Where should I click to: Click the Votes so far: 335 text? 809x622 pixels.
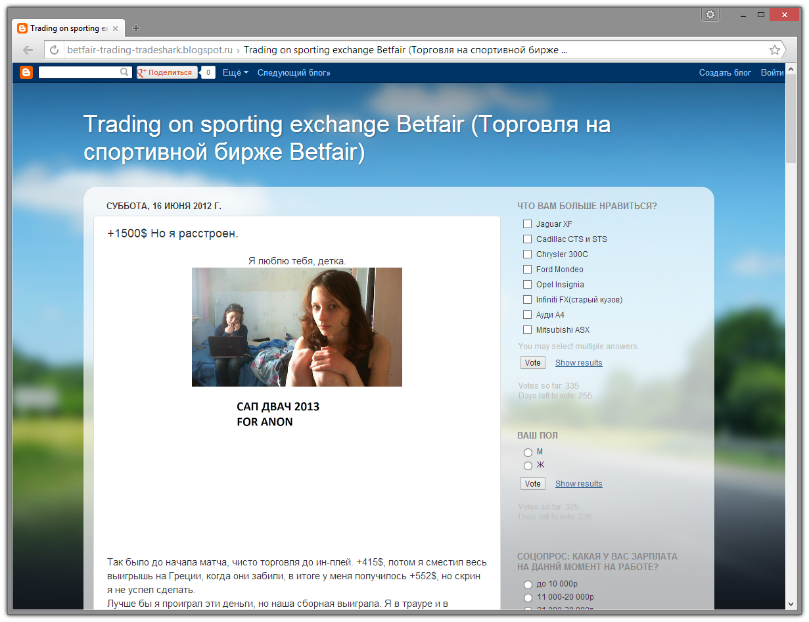(x=549, y=386)
